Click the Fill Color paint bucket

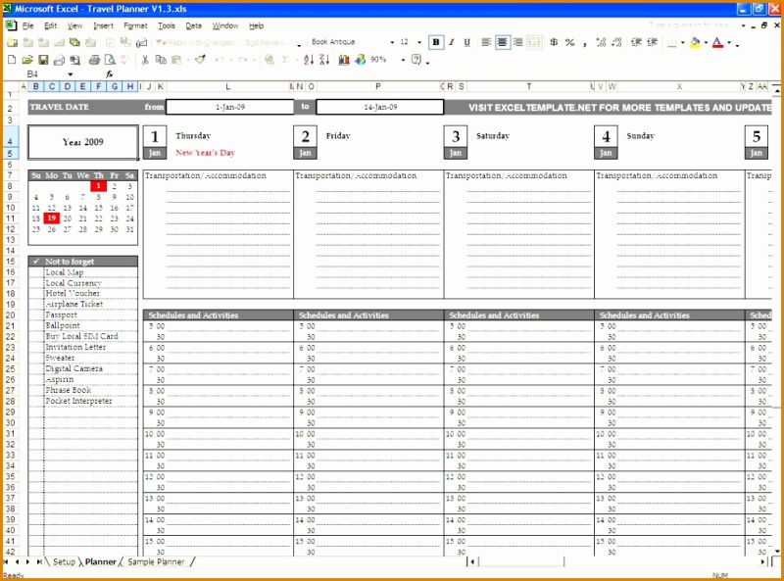695,42
